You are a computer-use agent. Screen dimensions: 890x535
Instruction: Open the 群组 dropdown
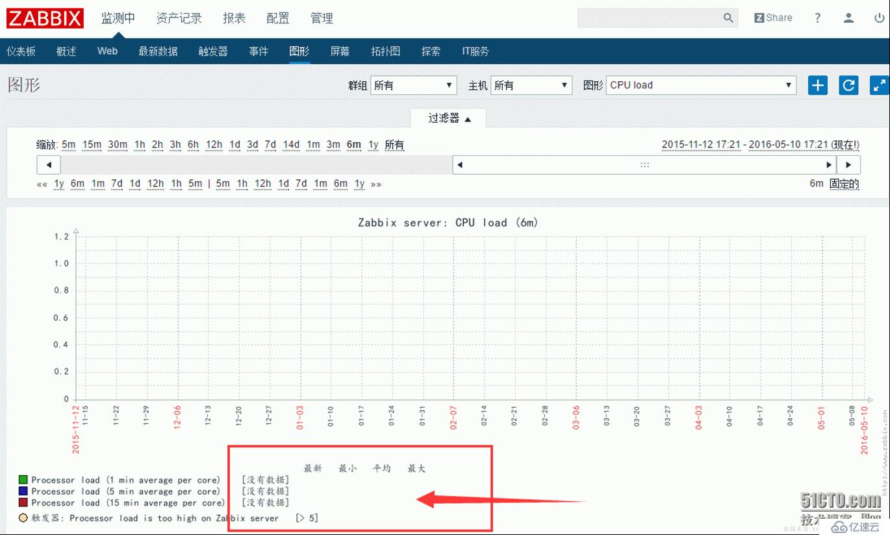tap(413, 85)
